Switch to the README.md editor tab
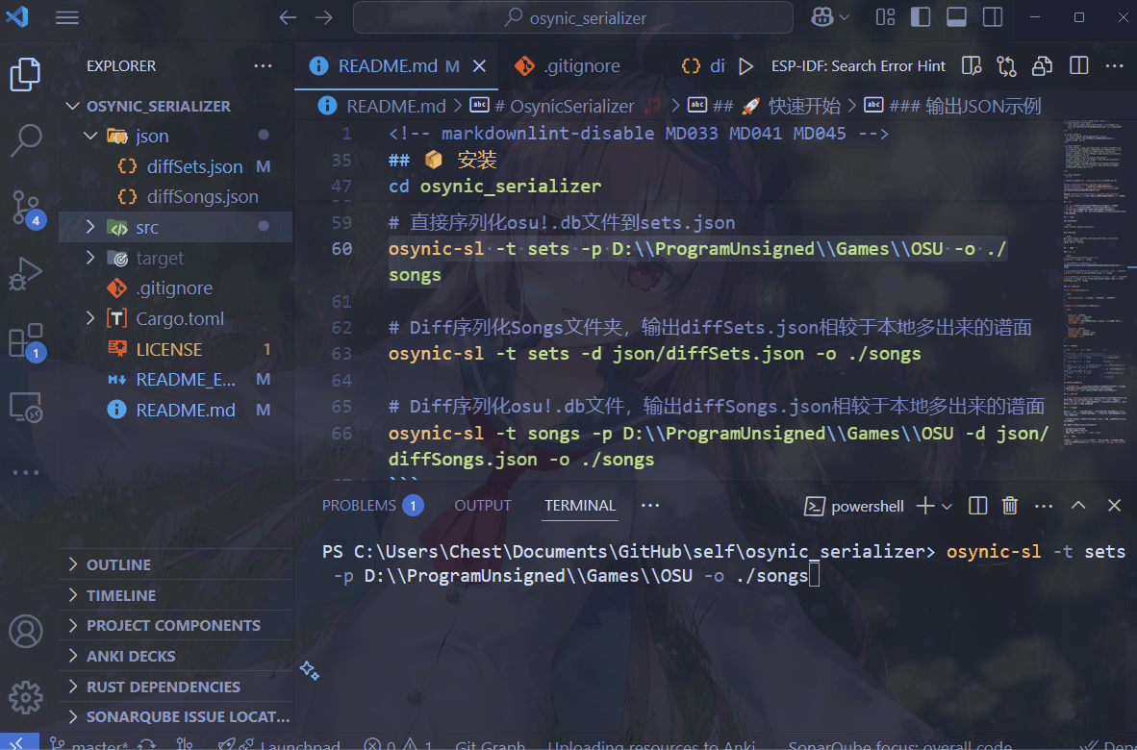 click(x=395, y=66)
